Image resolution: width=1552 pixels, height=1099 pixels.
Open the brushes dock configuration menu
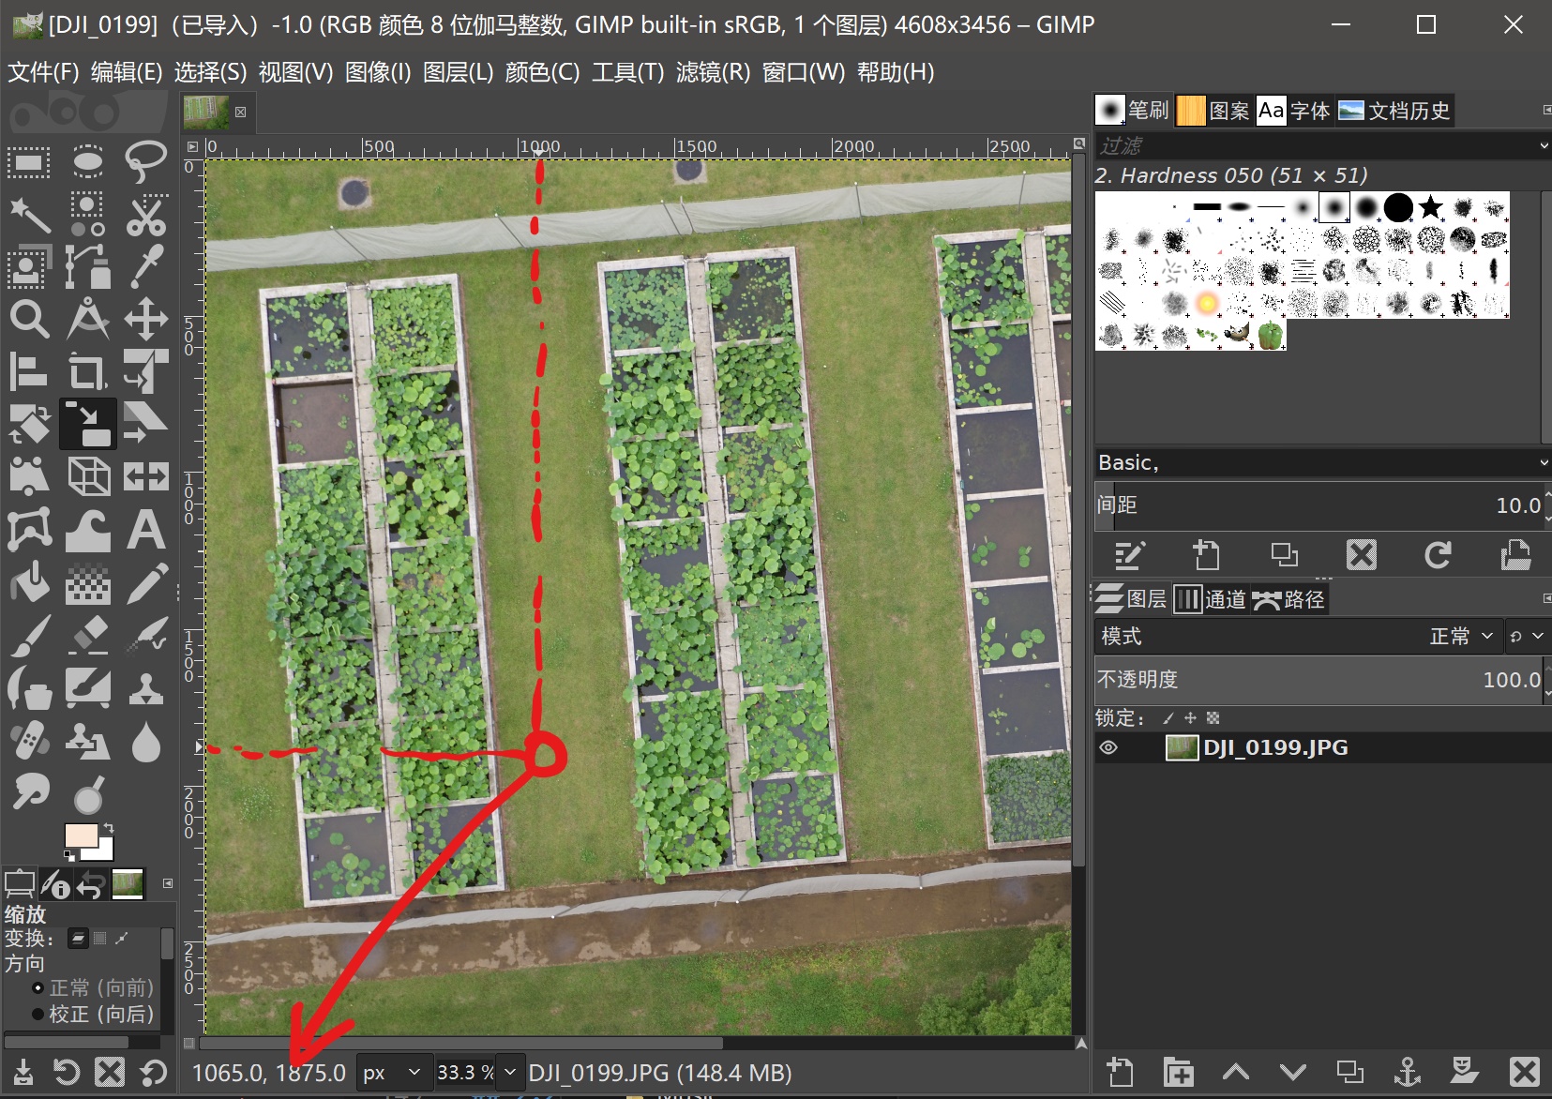(x=1545, y=111)
